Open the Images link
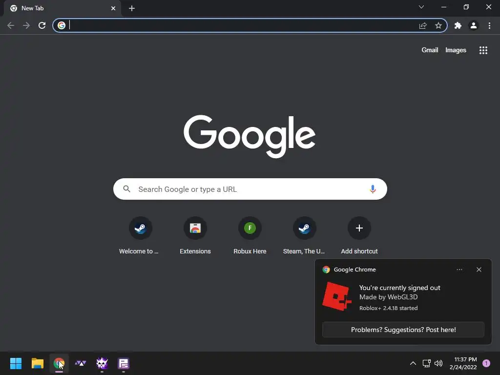500x375 pixels. [456, 50]
